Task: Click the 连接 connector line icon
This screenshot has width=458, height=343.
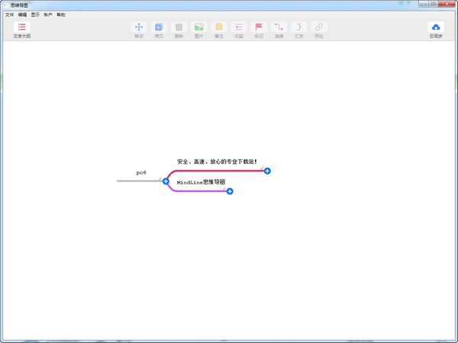Action: pyautogui.click(x=279, y=27)
